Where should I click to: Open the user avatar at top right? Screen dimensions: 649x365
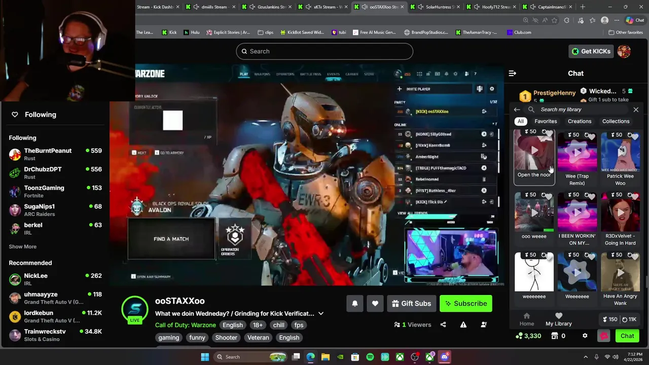pos(624,51)
